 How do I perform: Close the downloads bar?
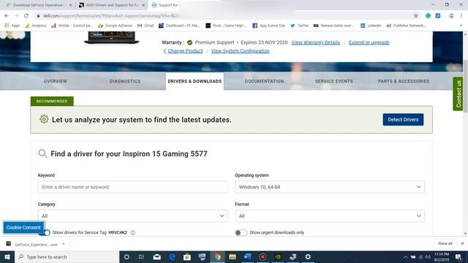(x=462, y=243)
